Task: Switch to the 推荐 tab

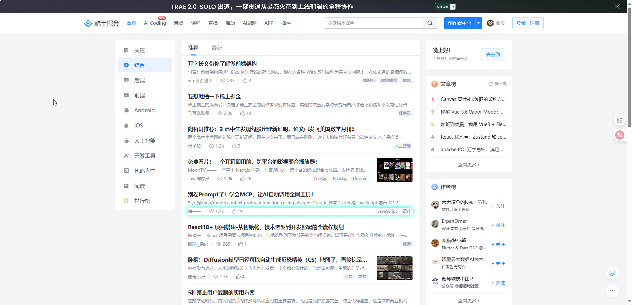Action: [x=193, y=48]
